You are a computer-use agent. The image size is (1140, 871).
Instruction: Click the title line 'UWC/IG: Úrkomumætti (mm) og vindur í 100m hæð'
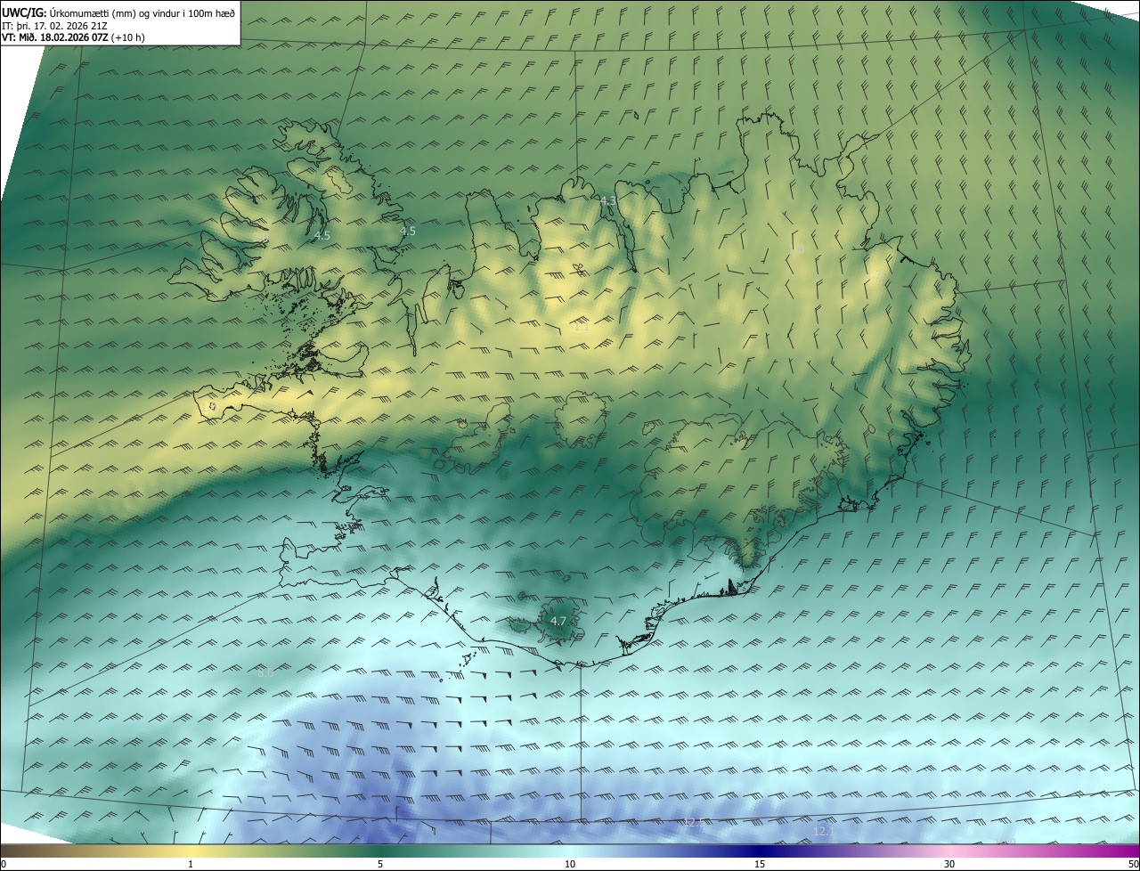coord(118,12)
